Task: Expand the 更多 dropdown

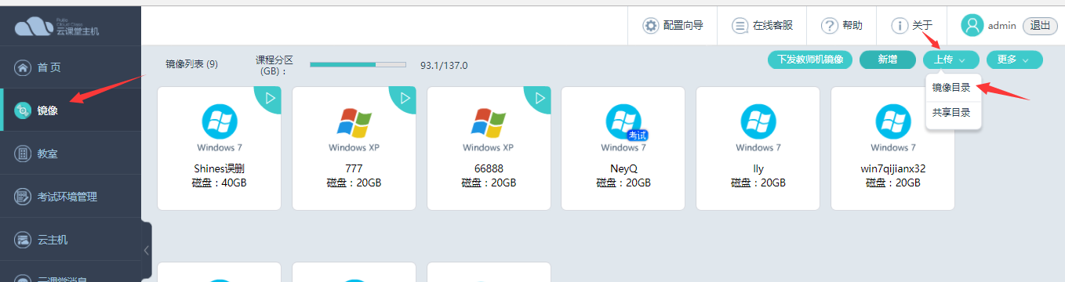Action: [1014, 60]
